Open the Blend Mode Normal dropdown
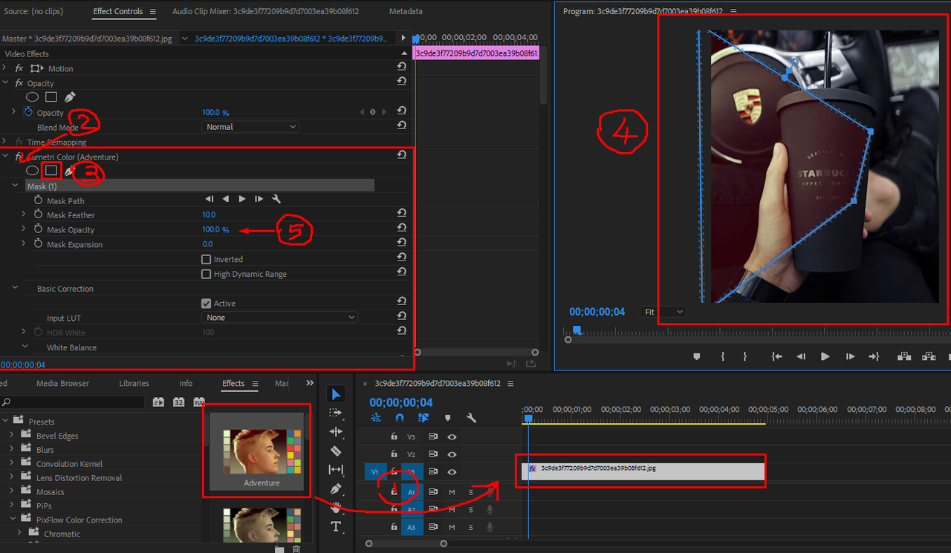The height and width of the screenshot is (553, 951). point(250,127)
